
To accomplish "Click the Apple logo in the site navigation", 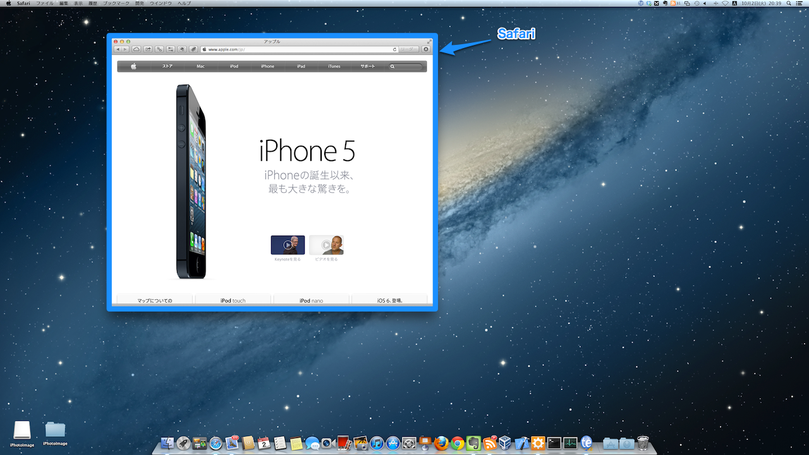I will pyautogui.click(x=133, y=66).
